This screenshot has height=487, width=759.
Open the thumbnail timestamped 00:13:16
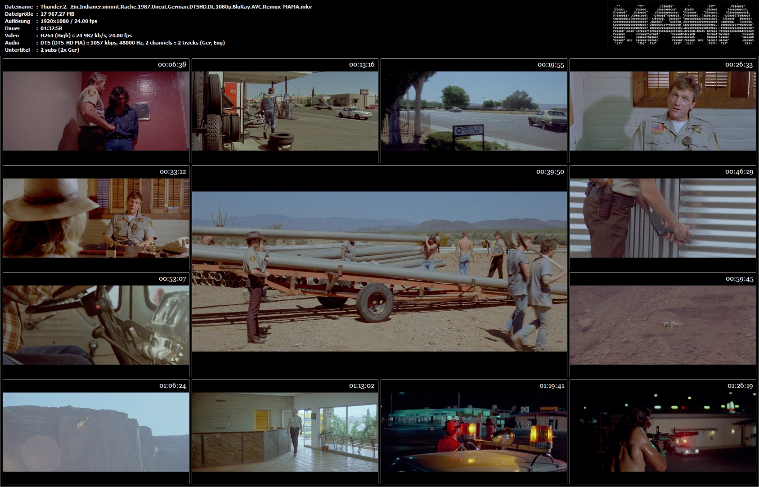tap(285, 111)
